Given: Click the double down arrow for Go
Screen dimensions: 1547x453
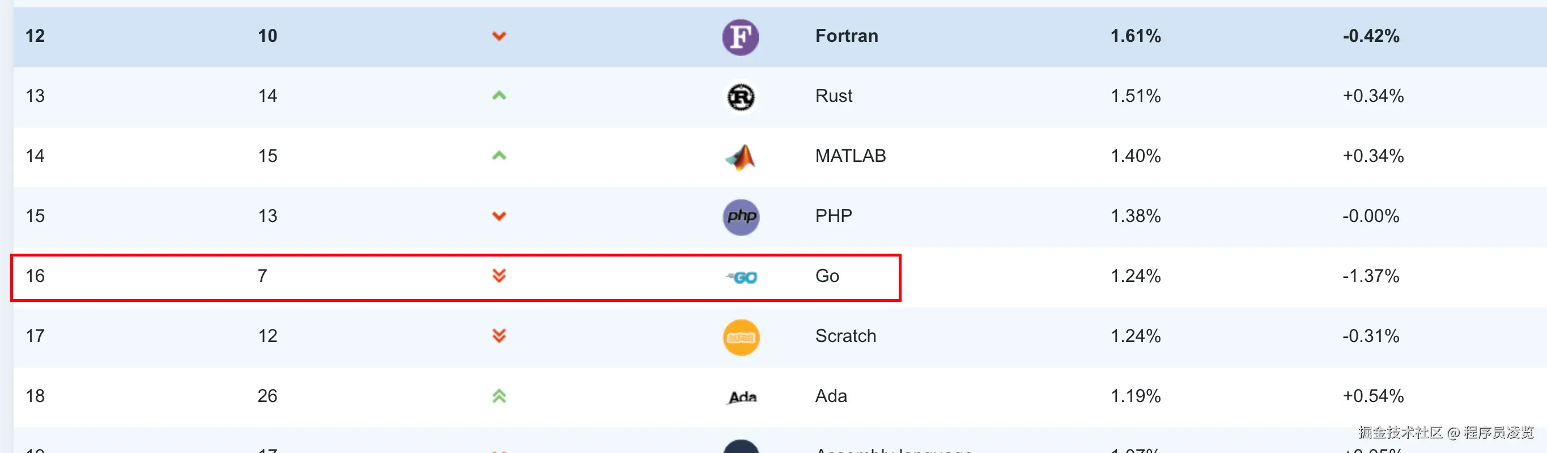Looking at the screenshot, I should (499, 275).
